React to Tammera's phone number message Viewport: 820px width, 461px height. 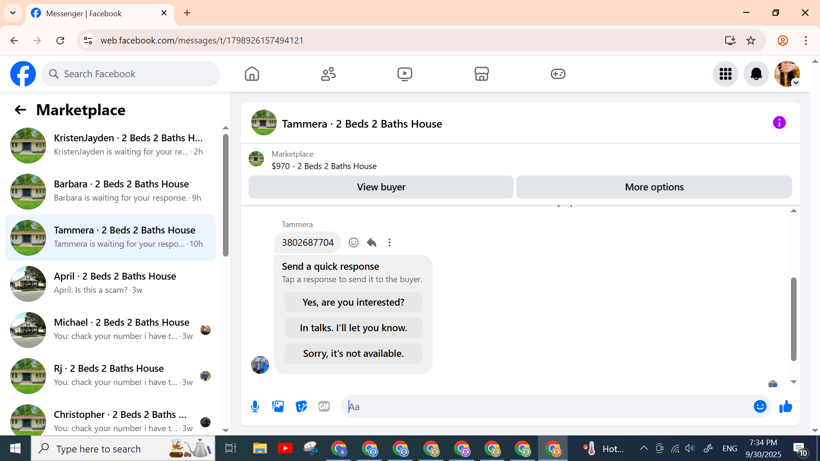pyautogui.click(x=353, y=242)
